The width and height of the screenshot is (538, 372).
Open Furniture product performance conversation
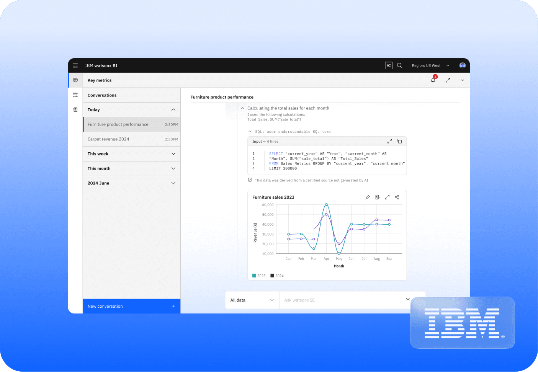click(x=132, y=124)
